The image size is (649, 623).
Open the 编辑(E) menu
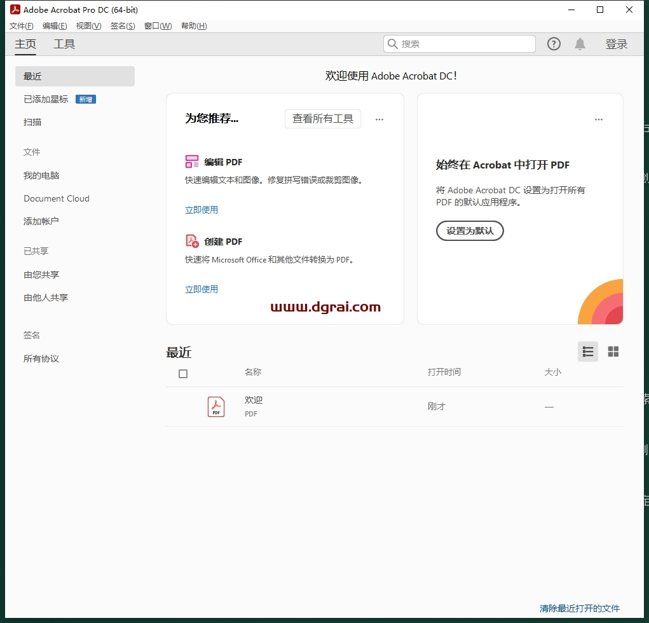pos(55,26)
